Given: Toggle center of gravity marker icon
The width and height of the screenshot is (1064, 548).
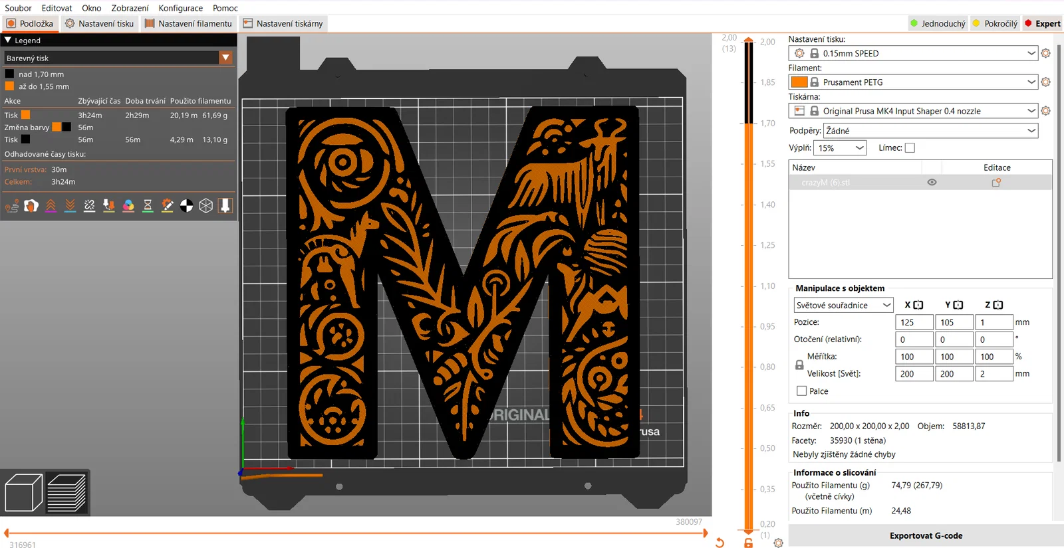Looking at the screenshot, I should [187, 206].
